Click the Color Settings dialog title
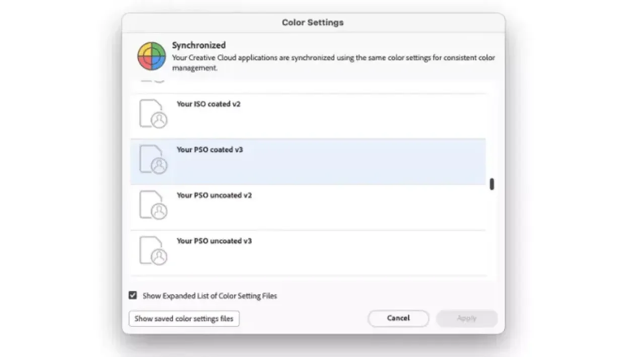627x357 pixels. coord(313,23)
